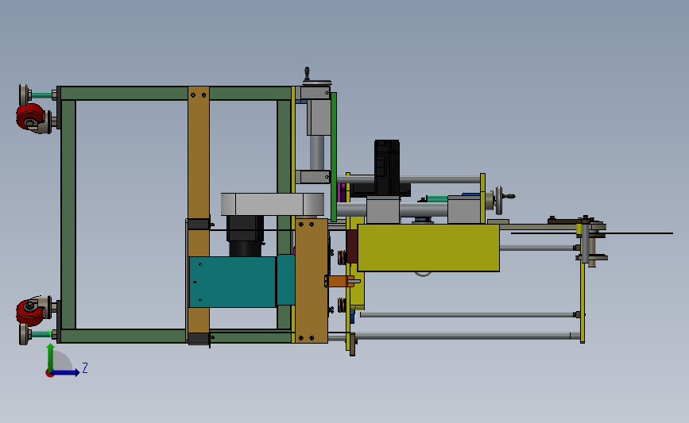Select the top green horizontal frame tube
The width and height of the screenshot is (689, 423).
[176, 94]
